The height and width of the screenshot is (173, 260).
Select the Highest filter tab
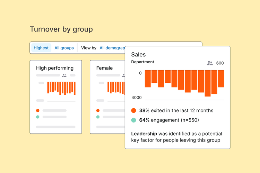41,48
